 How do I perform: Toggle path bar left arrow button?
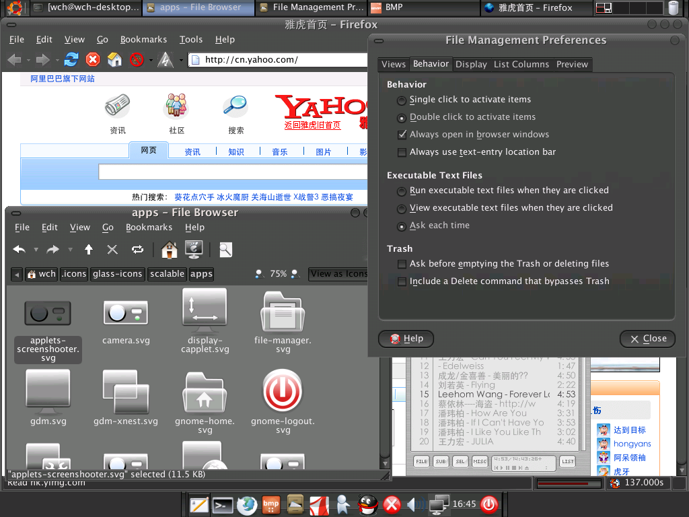pos(17,275)
